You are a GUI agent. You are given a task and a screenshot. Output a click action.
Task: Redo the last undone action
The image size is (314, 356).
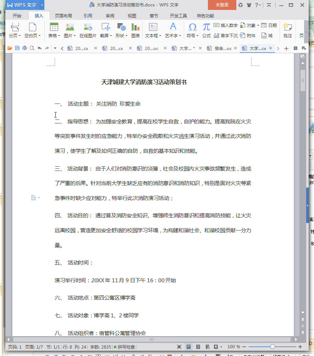[x=47, y=48]
